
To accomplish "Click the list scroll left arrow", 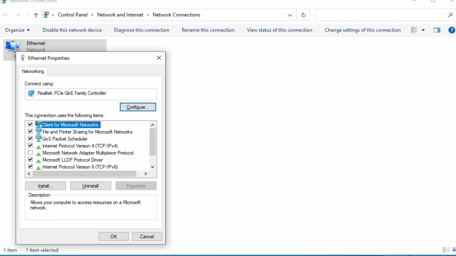I will [29, 174].
